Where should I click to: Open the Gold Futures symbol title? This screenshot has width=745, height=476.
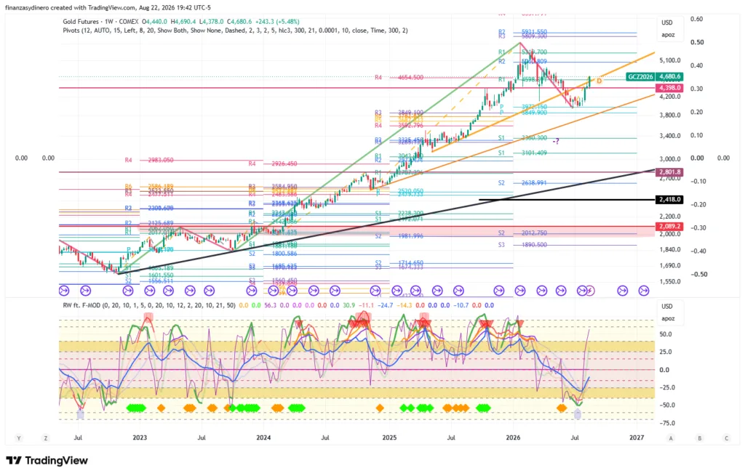[x=81, y=22]
